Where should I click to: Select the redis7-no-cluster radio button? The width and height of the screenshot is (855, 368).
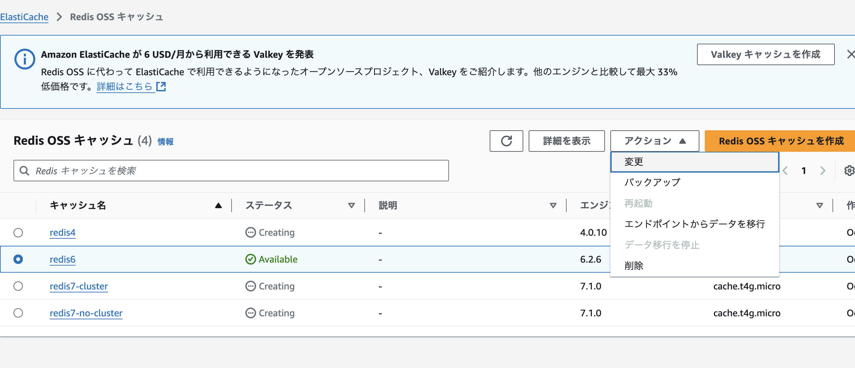18,313
